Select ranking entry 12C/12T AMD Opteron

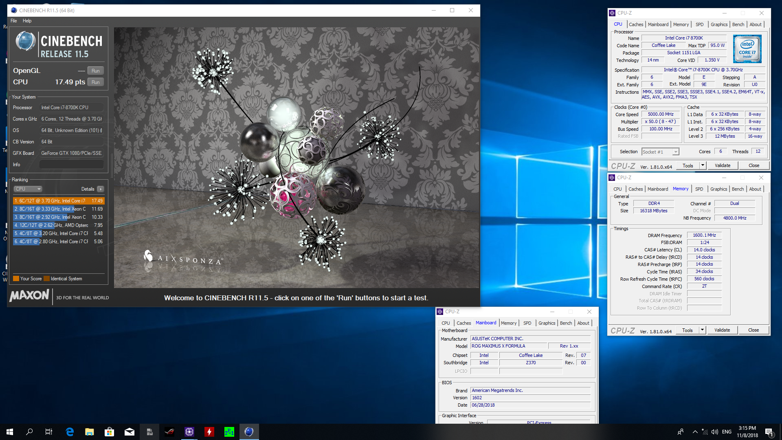click(x=59, y=225)
